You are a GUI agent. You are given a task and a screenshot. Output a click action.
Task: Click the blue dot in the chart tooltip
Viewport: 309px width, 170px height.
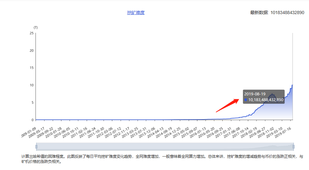246,100
